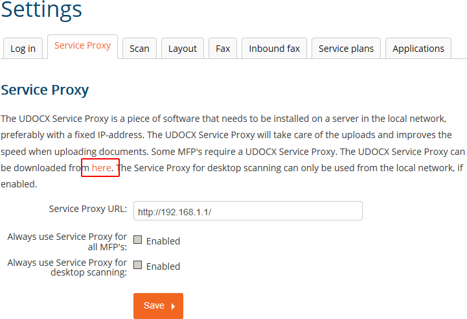Switch to the Service plans tab
The width and height of the screenshot is (467, 319).
click(346, 48)
